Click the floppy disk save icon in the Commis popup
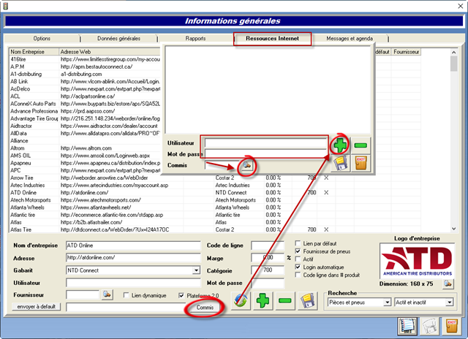 341,163
